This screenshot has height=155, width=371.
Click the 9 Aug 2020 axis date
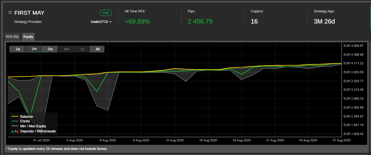(x=141, y=140)
